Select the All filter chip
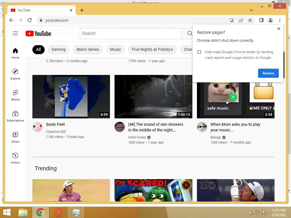 (x=38, y=49)
